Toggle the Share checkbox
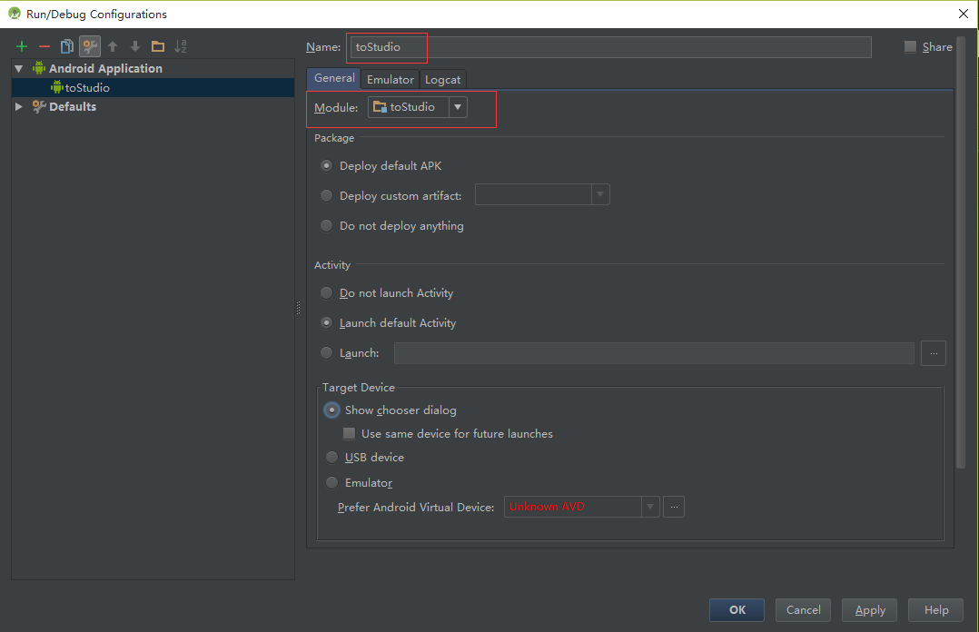The width and height of the screenshot is (979, 632). 910,47
